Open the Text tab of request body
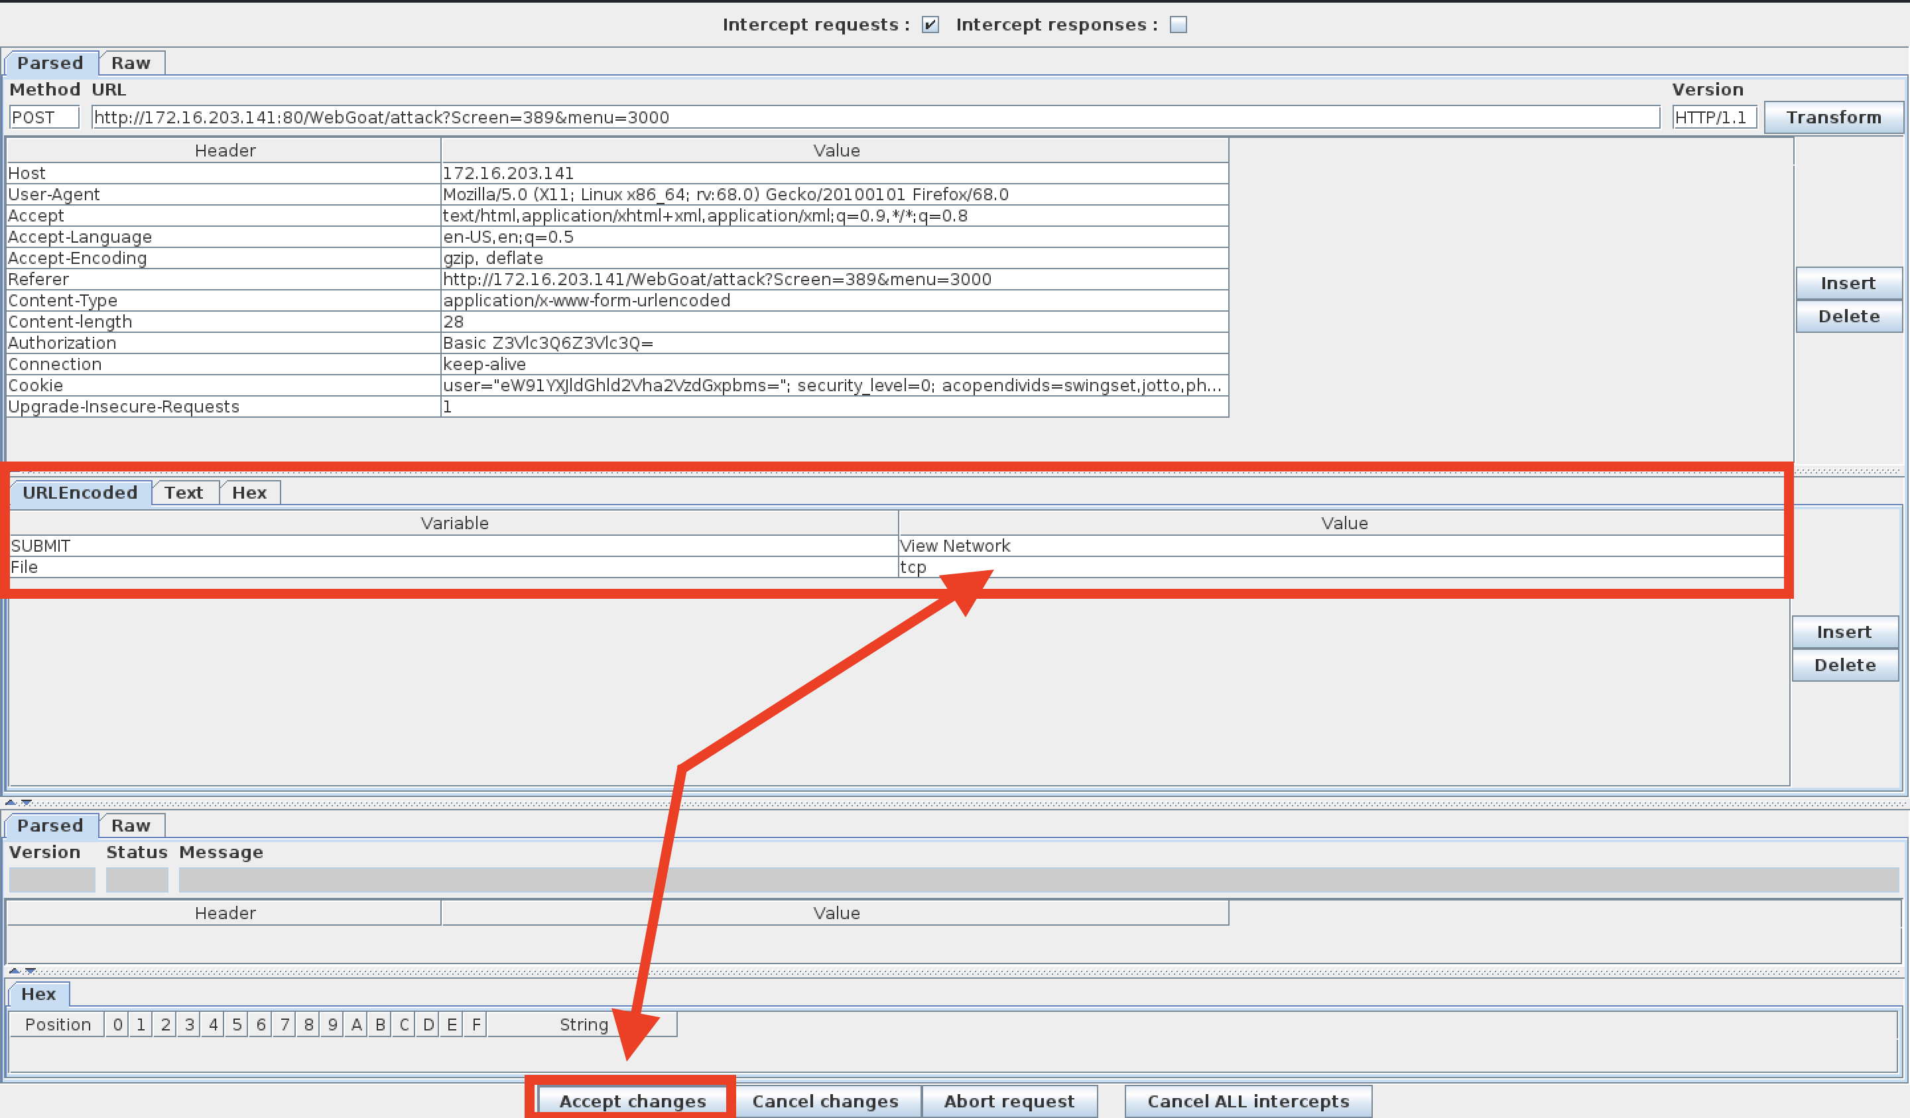 (x=184, y=493)
